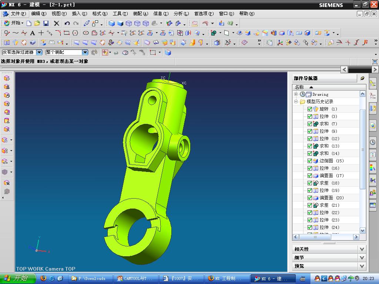
Task: Select the shaded with edges view cube
Action: click(x=112, y=23)
